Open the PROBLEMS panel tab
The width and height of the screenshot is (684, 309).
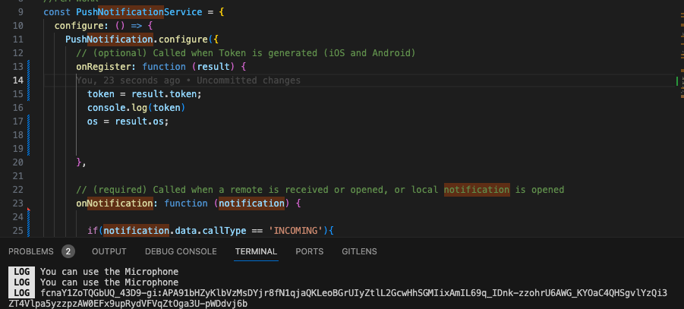[x=31, y=251]
